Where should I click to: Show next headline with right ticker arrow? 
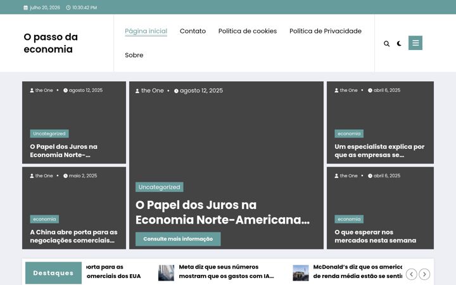pyautogui.click(x=424, y=274)
